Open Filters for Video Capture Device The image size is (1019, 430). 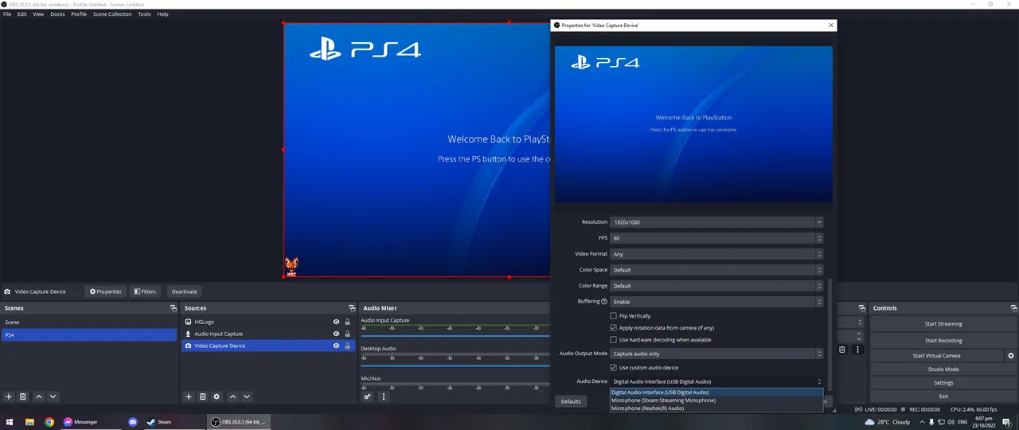pos(145,291)
